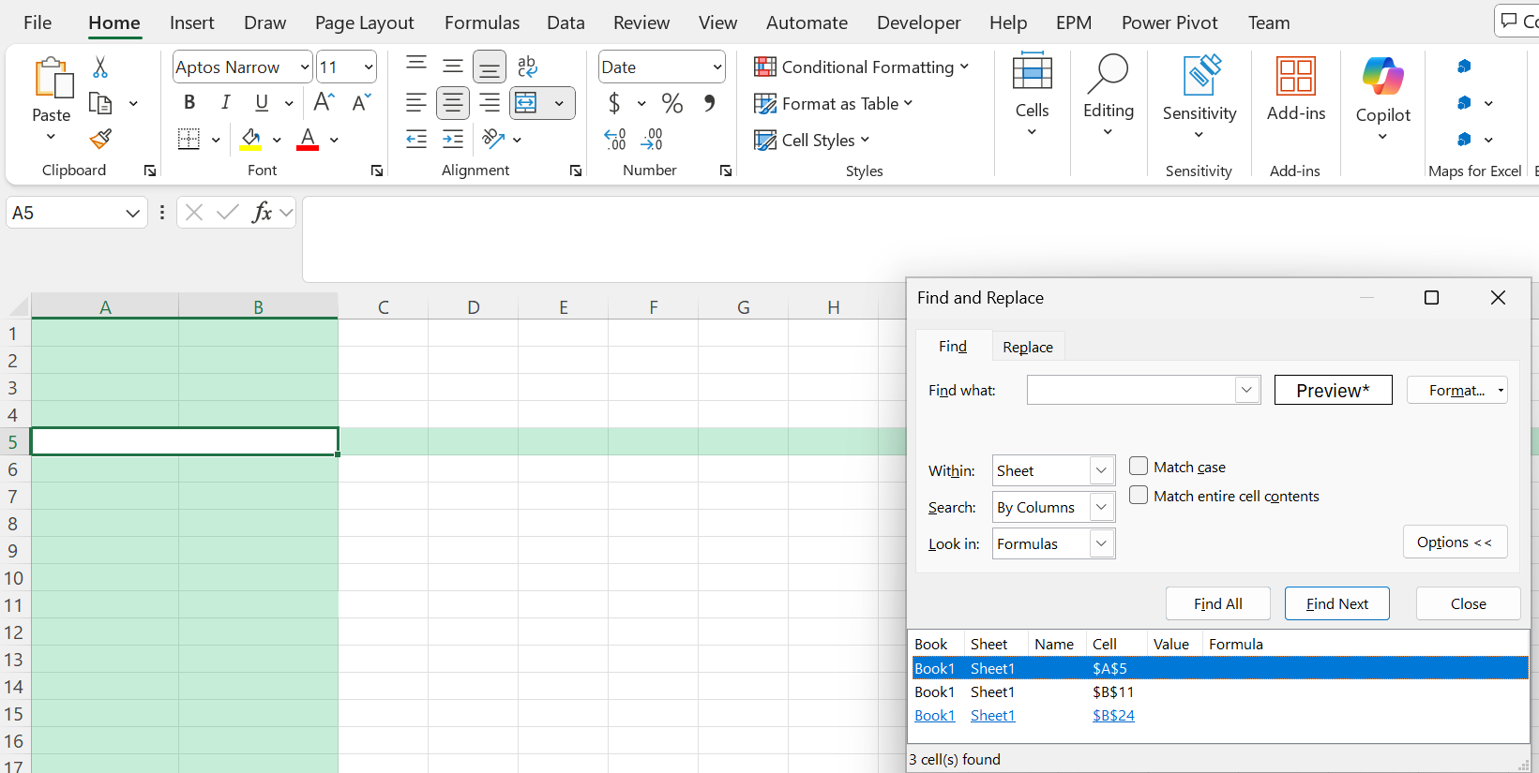Apply the red Font Color
This screenshot has width=1539, height=773.
pyautogui.click(x=308, y=140)
